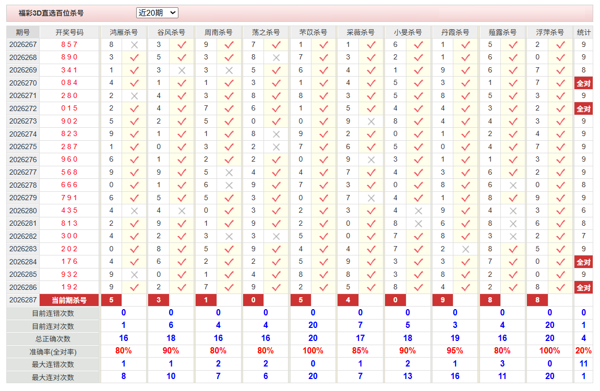Screen dimensions: 600x391
Task: Click the 总正确次数 row label
Action: (x=53, y=339)
